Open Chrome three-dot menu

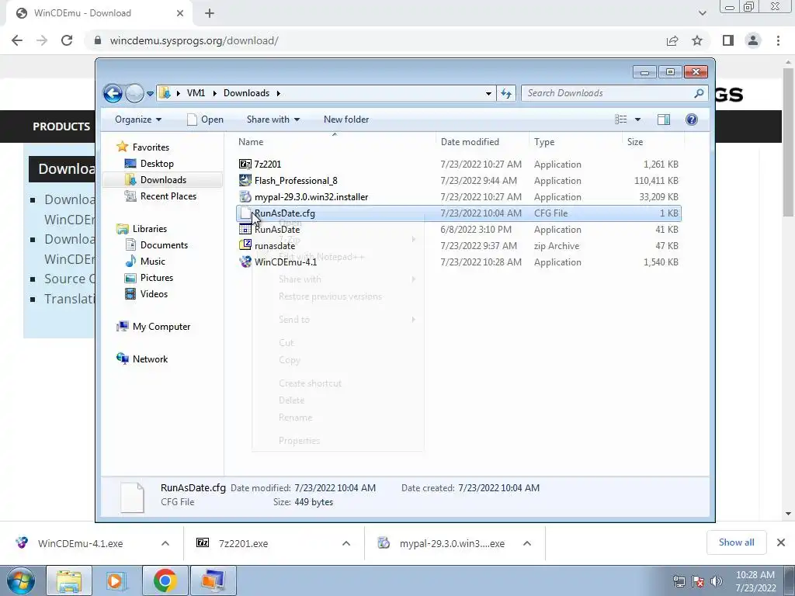coord(778,40)
